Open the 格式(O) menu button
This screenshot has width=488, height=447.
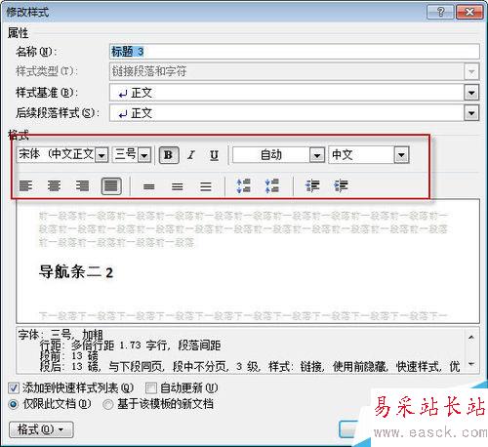point(41,429)
